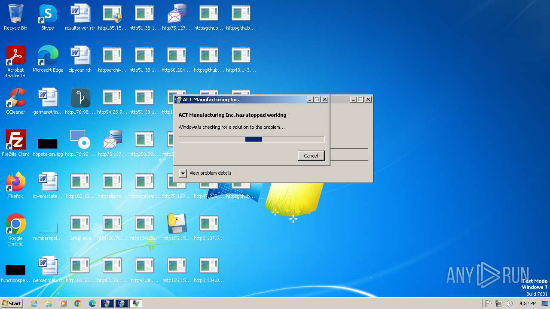Select the http94.26.9... desktop file

[112, 102]
